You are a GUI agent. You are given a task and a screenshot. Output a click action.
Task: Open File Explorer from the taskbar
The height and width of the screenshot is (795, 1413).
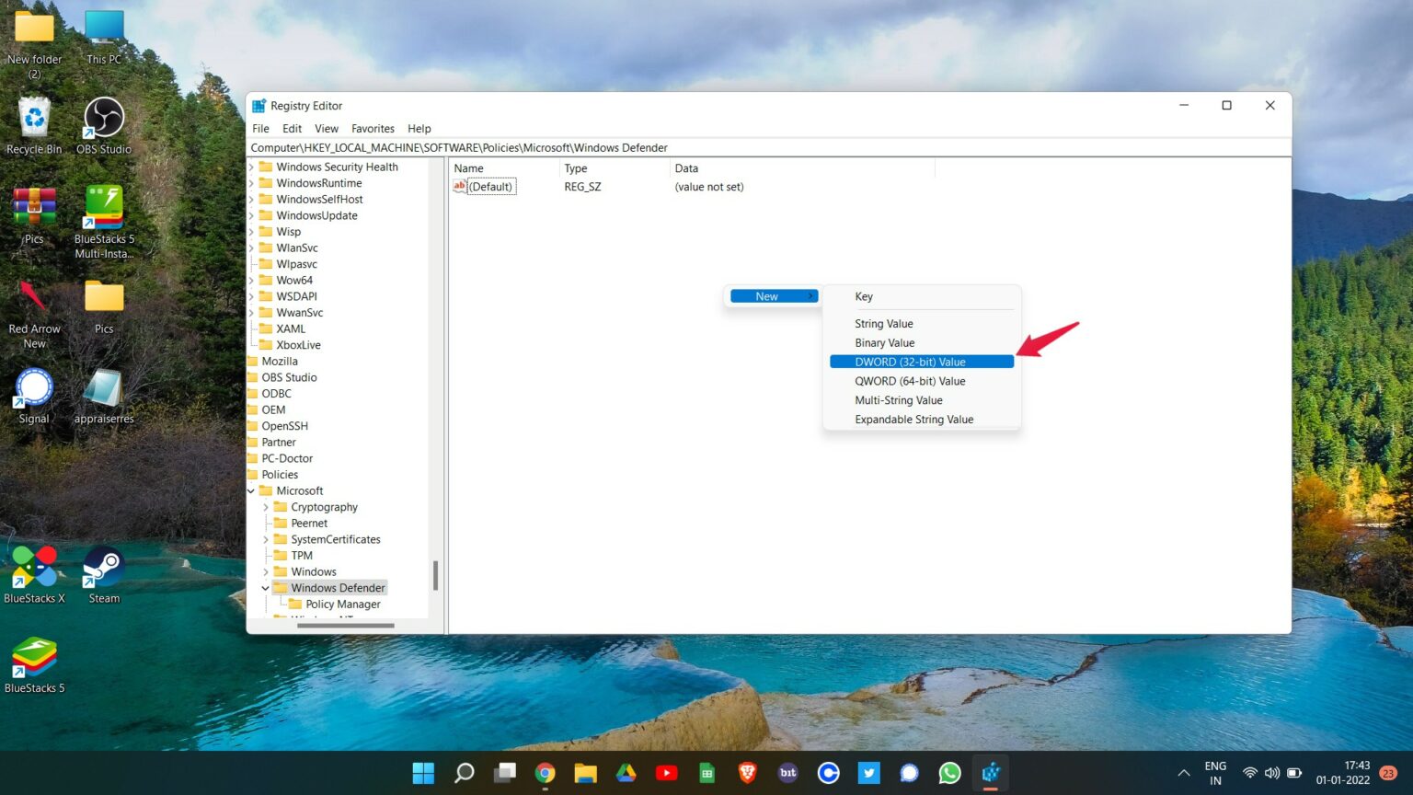[585, 773]
